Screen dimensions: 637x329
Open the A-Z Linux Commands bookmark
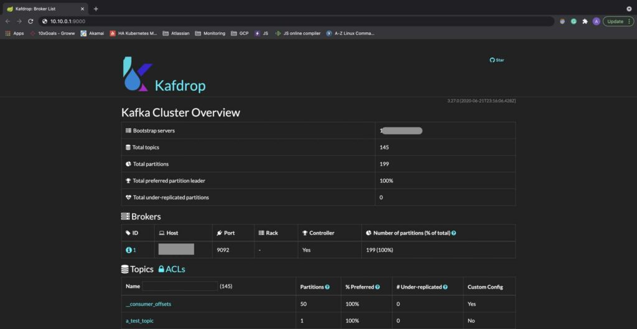(x=350, y=34)
